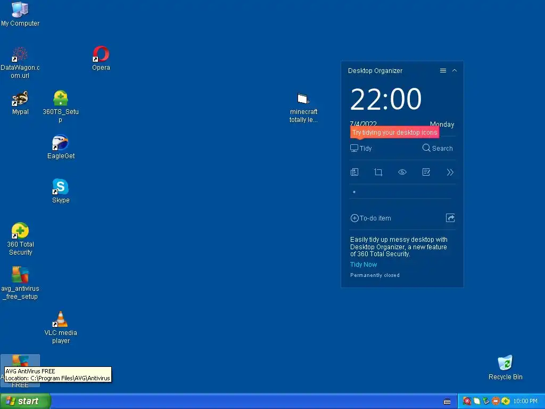Screen dimensions: 545x409
Task: Add a new To-do item
Action: [370, 218]
